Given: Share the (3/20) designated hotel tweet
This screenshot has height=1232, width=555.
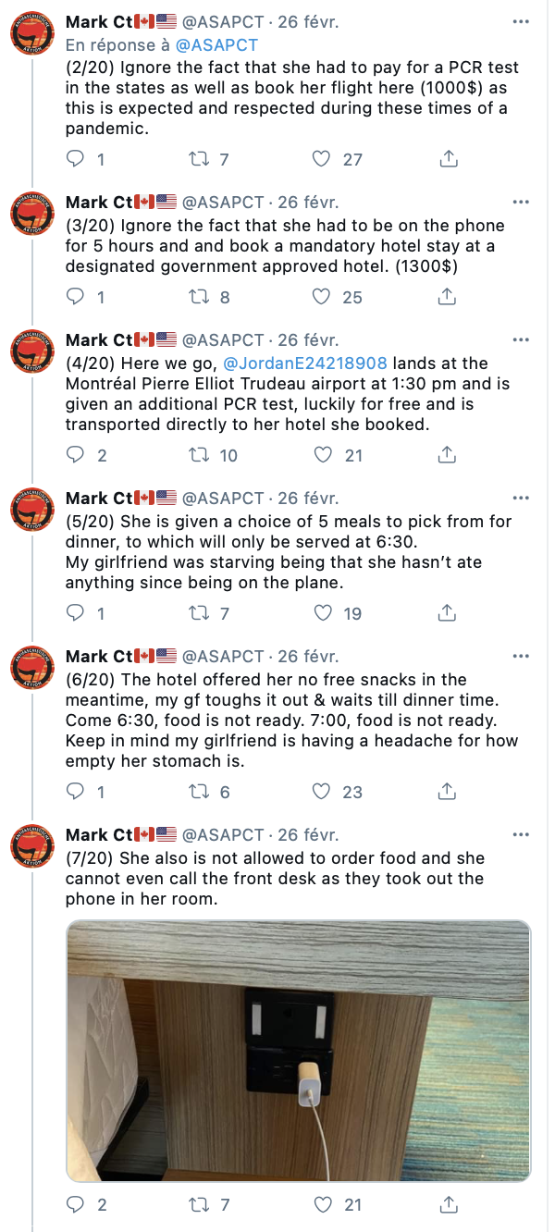Looking at the screenshot, I should (448, 297).
